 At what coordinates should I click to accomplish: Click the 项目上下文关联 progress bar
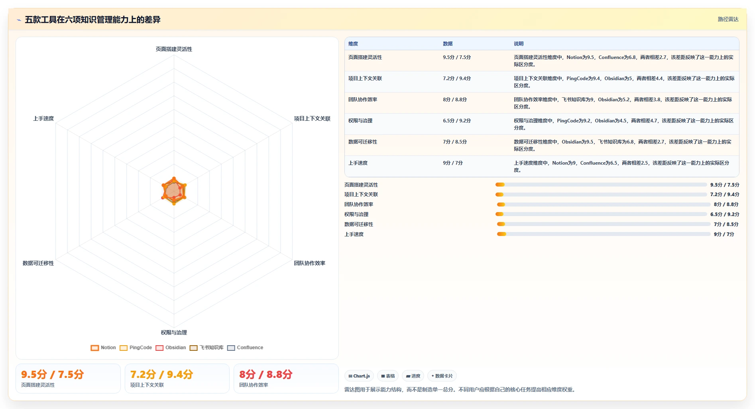click(x=601, y=195)
